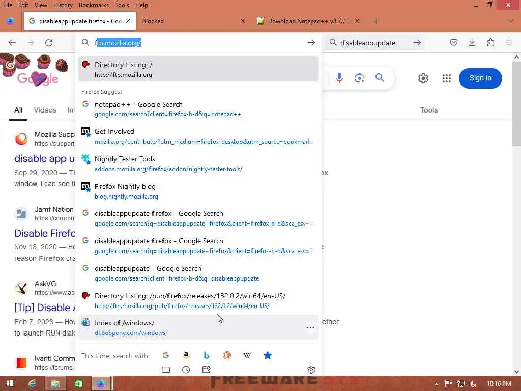Select the Get Involved suggestion
521x391 pixels.
click(198, 136)
